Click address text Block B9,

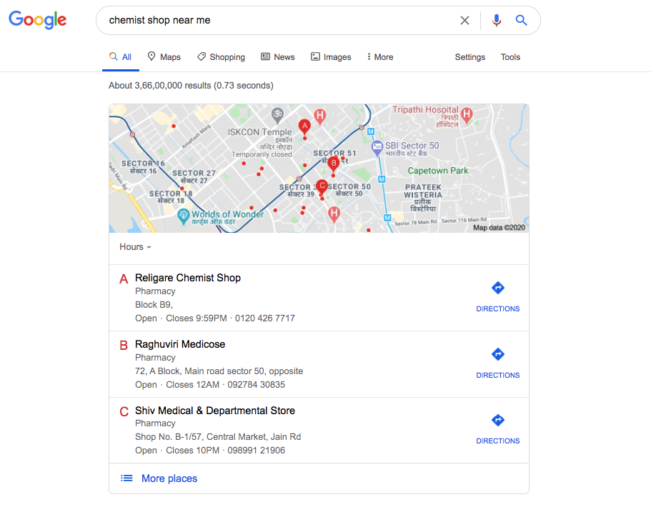(154, 304)
